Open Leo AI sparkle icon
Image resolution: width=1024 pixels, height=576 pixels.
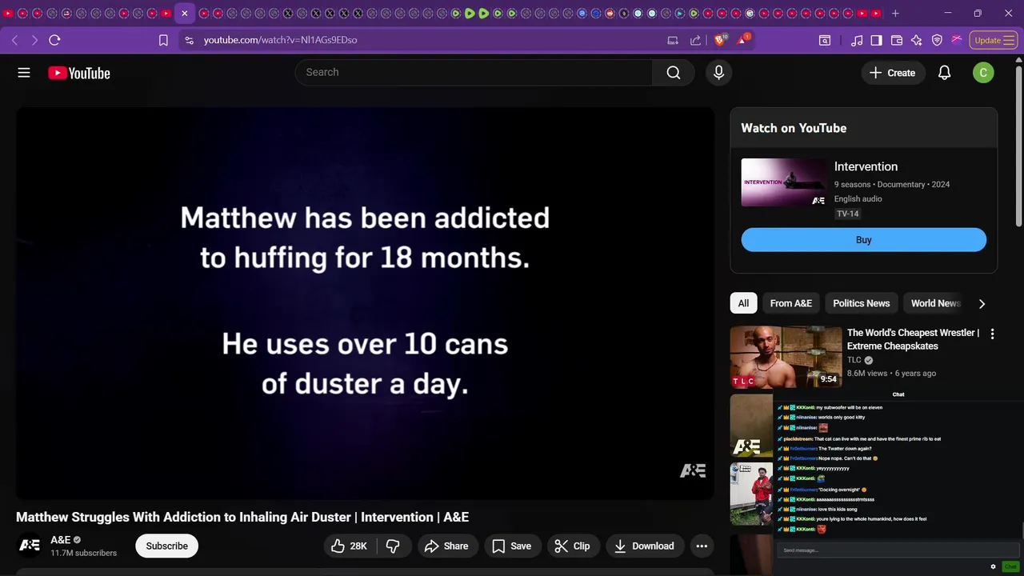coord(917,40)
